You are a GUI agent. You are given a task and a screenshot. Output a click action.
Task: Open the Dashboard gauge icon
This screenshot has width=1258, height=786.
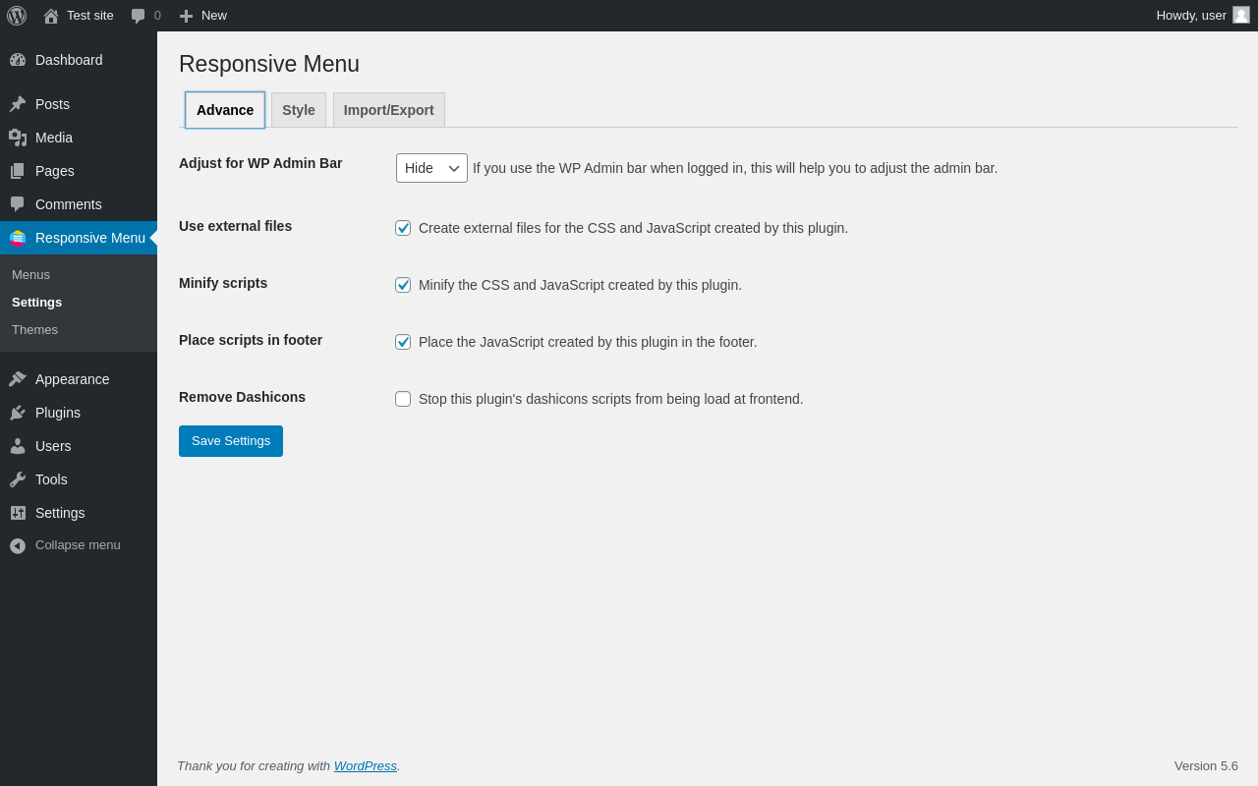[x=18, y=60]
